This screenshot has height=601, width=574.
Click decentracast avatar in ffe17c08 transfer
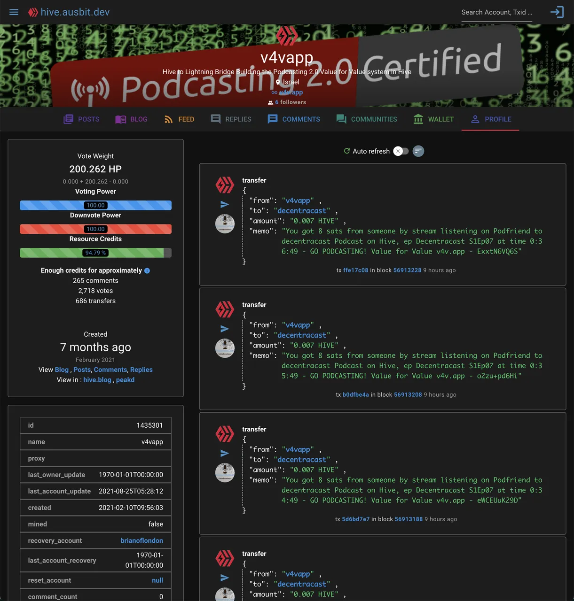pos(225,223)
